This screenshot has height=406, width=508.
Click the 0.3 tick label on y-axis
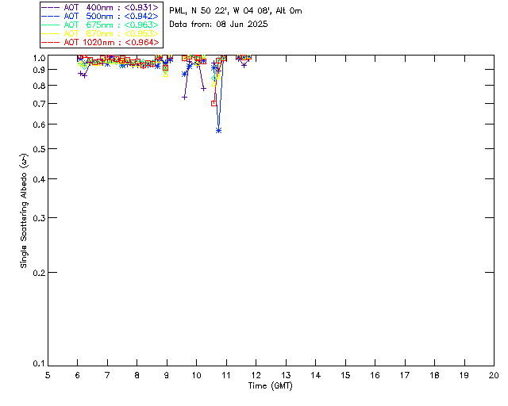(x=39, y=218)
